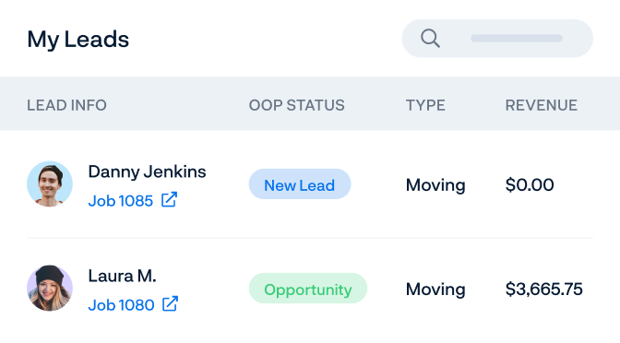Sort by the TYPE column header
Image resolution: width=620 pixels, height=343 pixels.
(425, 105)
